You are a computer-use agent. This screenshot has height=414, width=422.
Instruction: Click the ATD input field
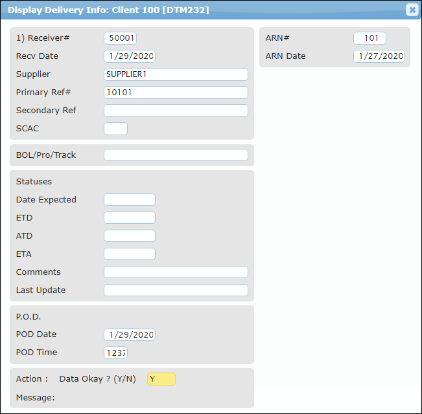pos(130,236)
